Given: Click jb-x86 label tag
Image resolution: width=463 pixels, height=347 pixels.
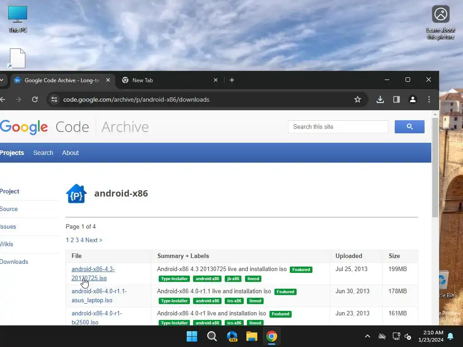Looking at the screenshot, I should [x=233, y=278].
